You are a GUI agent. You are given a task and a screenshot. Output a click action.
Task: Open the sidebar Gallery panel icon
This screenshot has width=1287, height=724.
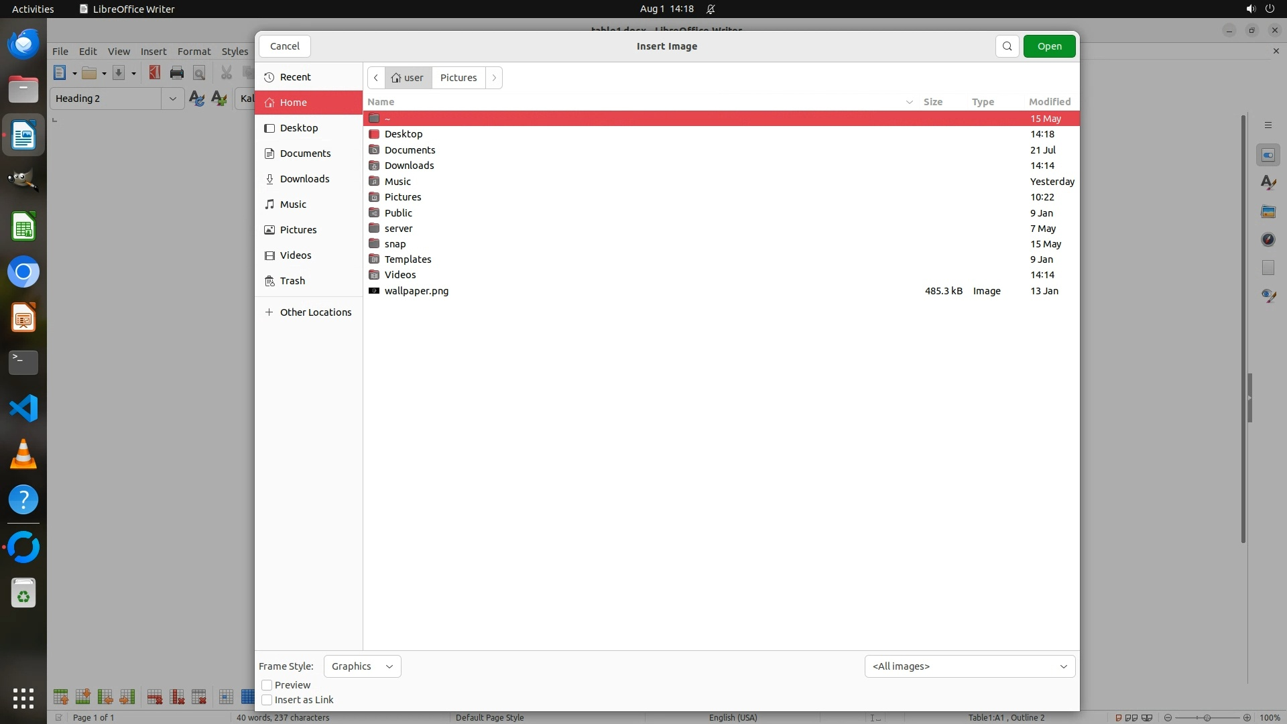point(1268,211)
